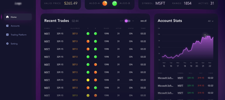Image resolution: width=225 pixels, height=100 pixels.
Task: Click the ACTIVE column header in Recent Trades
Action: click(118, 28)
